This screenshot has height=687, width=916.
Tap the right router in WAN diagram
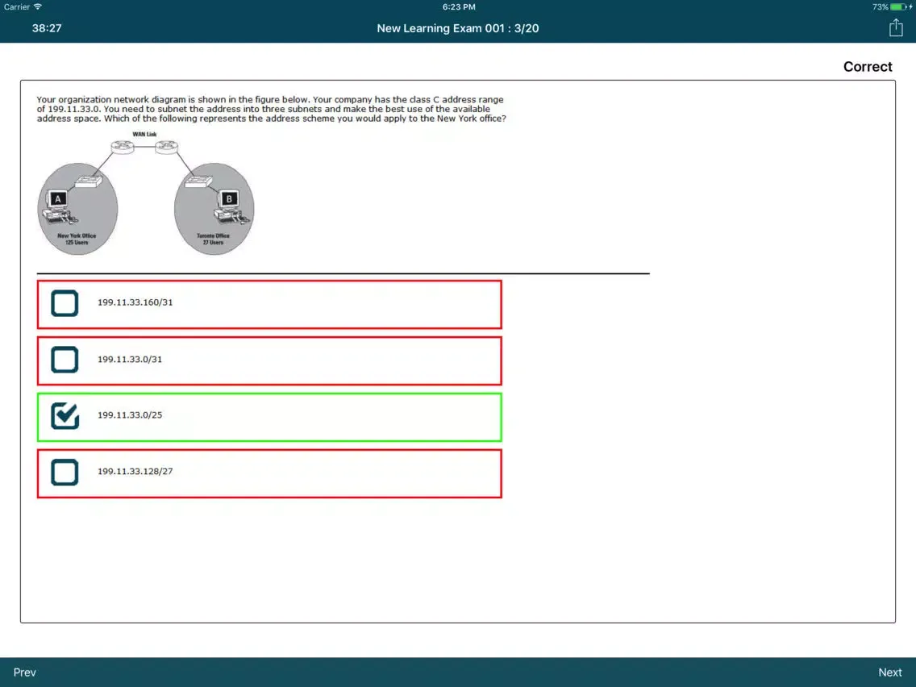click(x=166, y=146)
